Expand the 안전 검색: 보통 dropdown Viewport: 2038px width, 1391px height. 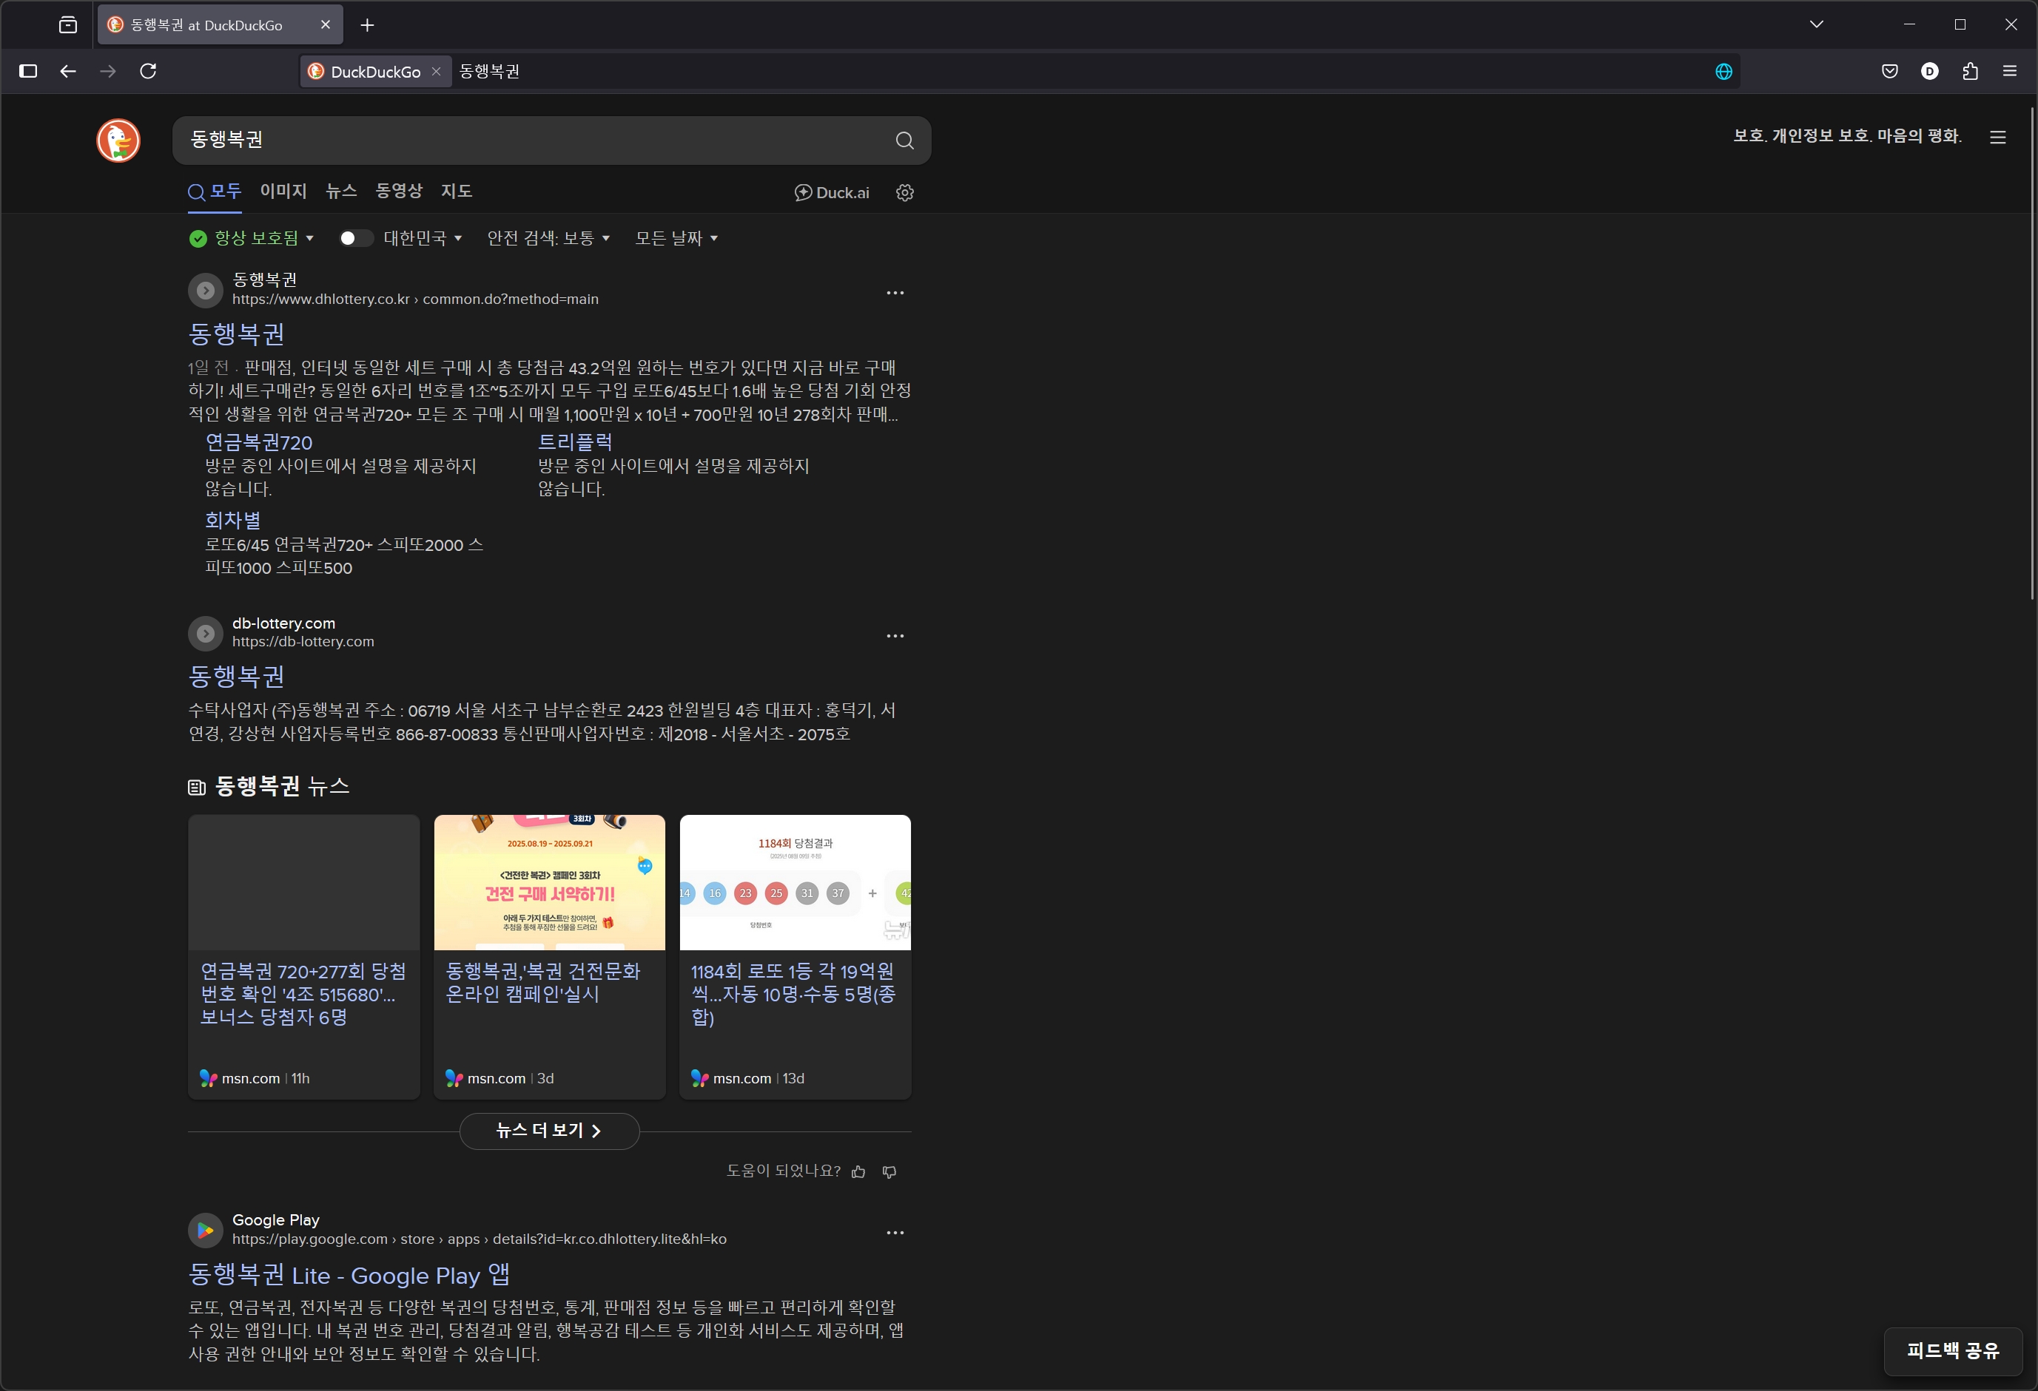549,238
